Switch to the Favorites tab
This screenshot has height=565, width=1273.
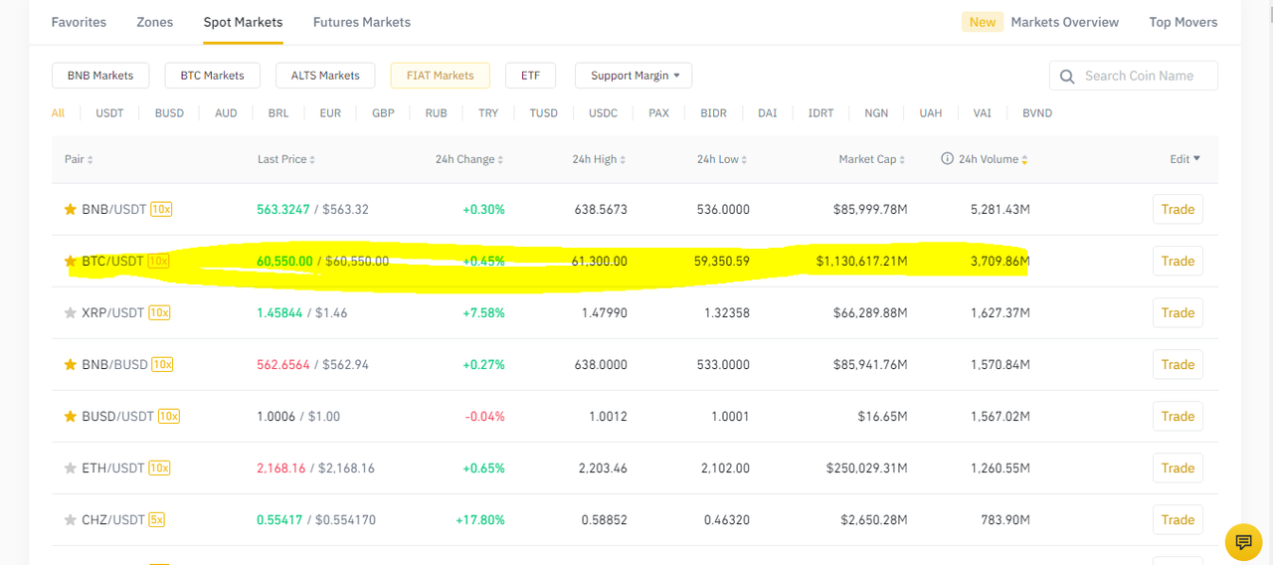click(x=79, y=22)
